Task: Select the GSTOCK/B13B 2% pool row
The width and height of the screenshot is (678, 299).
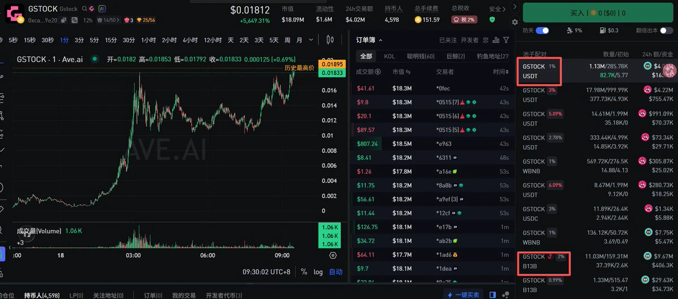Action: coord(597,261)
